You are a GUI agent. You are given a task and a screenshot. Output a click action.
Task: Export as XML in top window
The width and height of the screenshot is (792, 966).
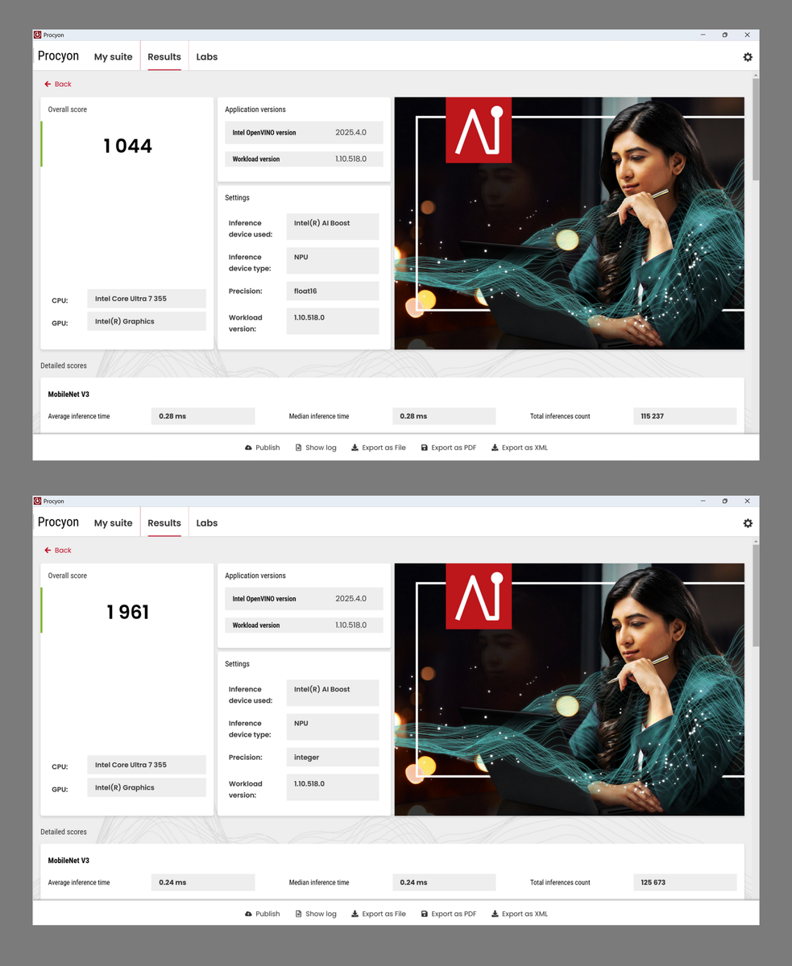click(x=520, y=448)
